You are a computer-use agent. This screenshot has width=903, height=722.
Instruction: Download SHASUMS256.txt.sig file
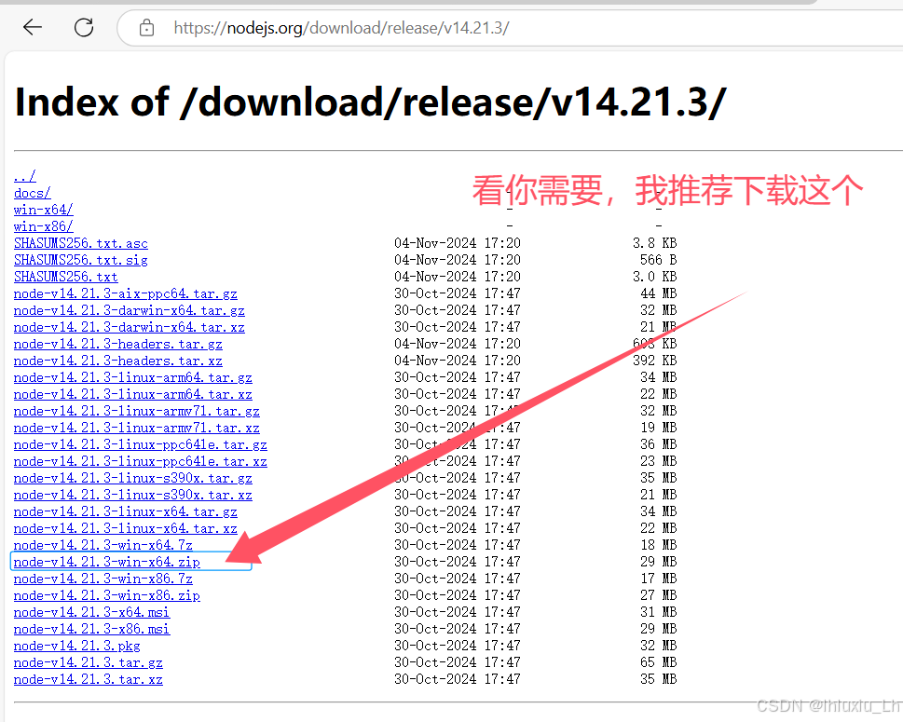80,260
